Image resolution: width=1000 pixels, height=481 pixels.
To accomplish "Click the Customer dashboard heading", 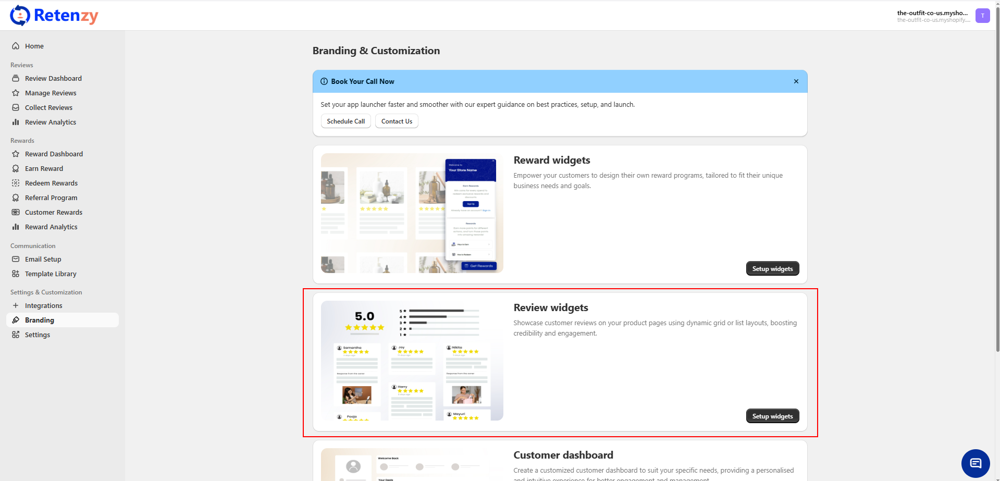I will pyautogui.click(x=563, y=455).
